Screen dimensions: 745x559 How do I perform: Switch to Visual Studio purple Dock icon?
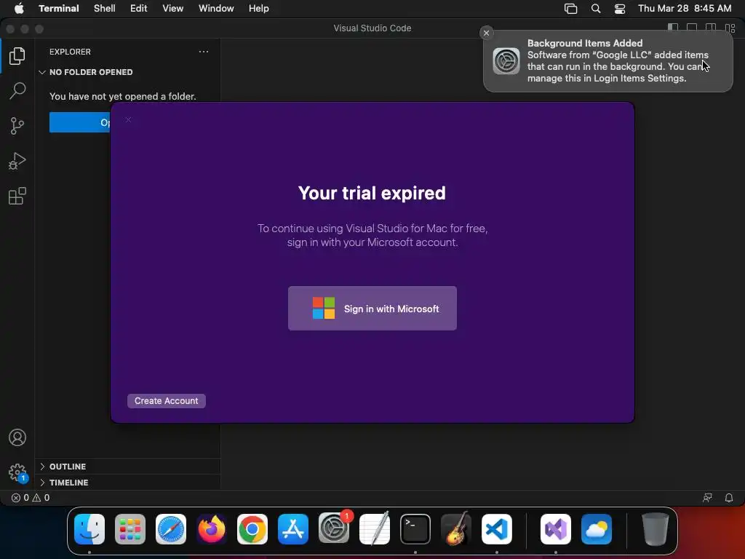(x=556, y=528)
